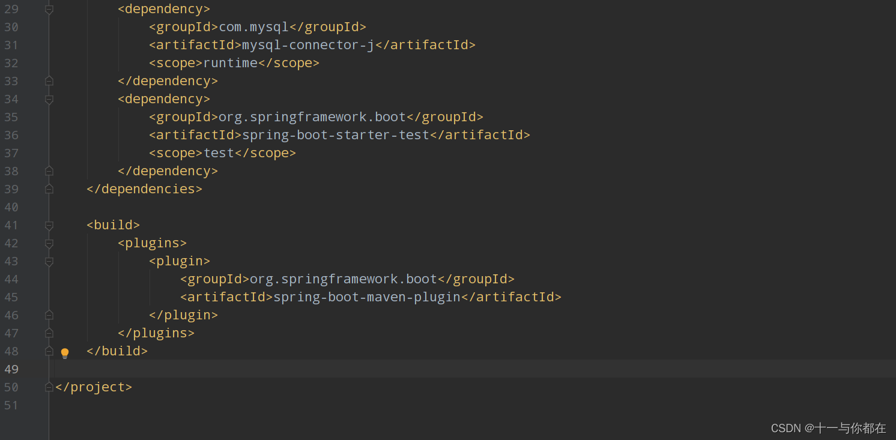Click the spring-boot-maven-plugin artifactId text
The width and height of the screenshot is (896, 440).
point(368,297)
